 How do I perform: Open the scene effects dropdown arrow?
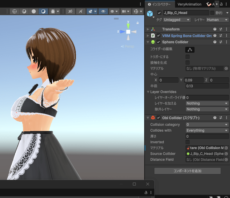click(95, 11)
